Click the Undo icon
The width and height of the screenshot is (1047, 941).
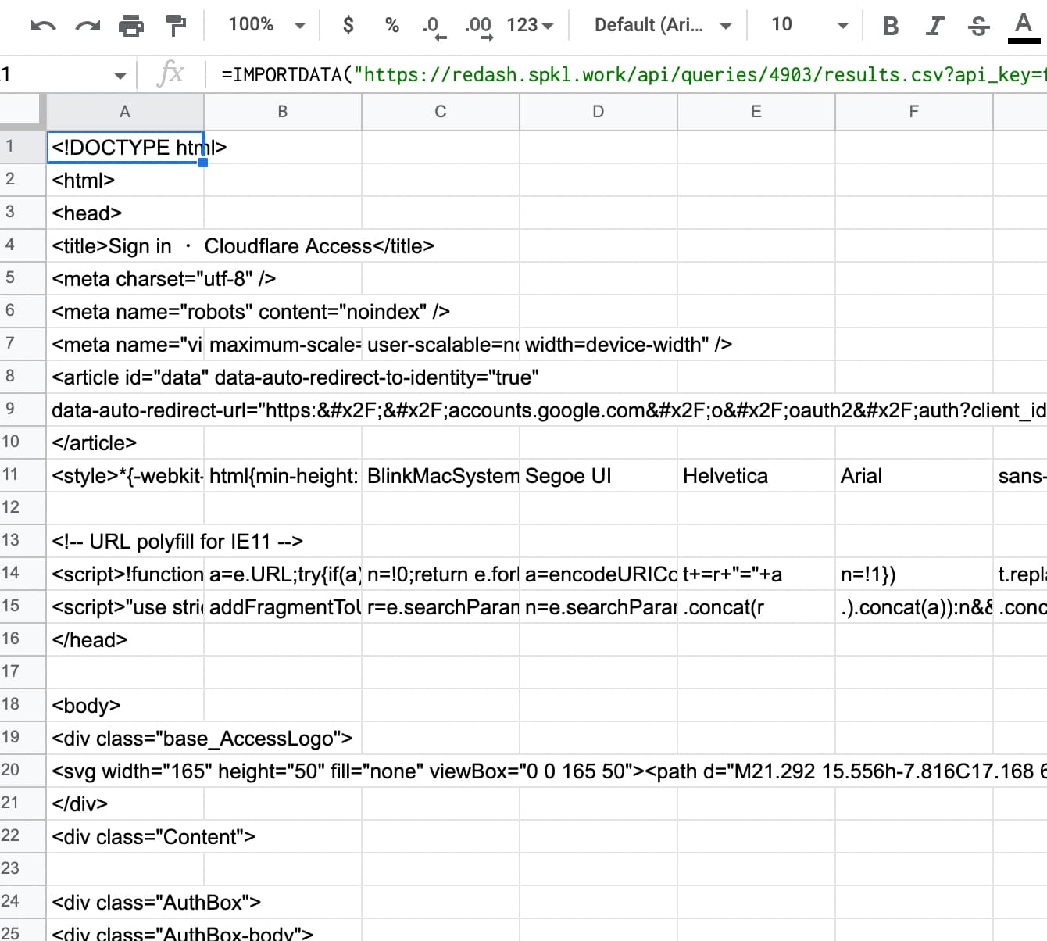43,26
